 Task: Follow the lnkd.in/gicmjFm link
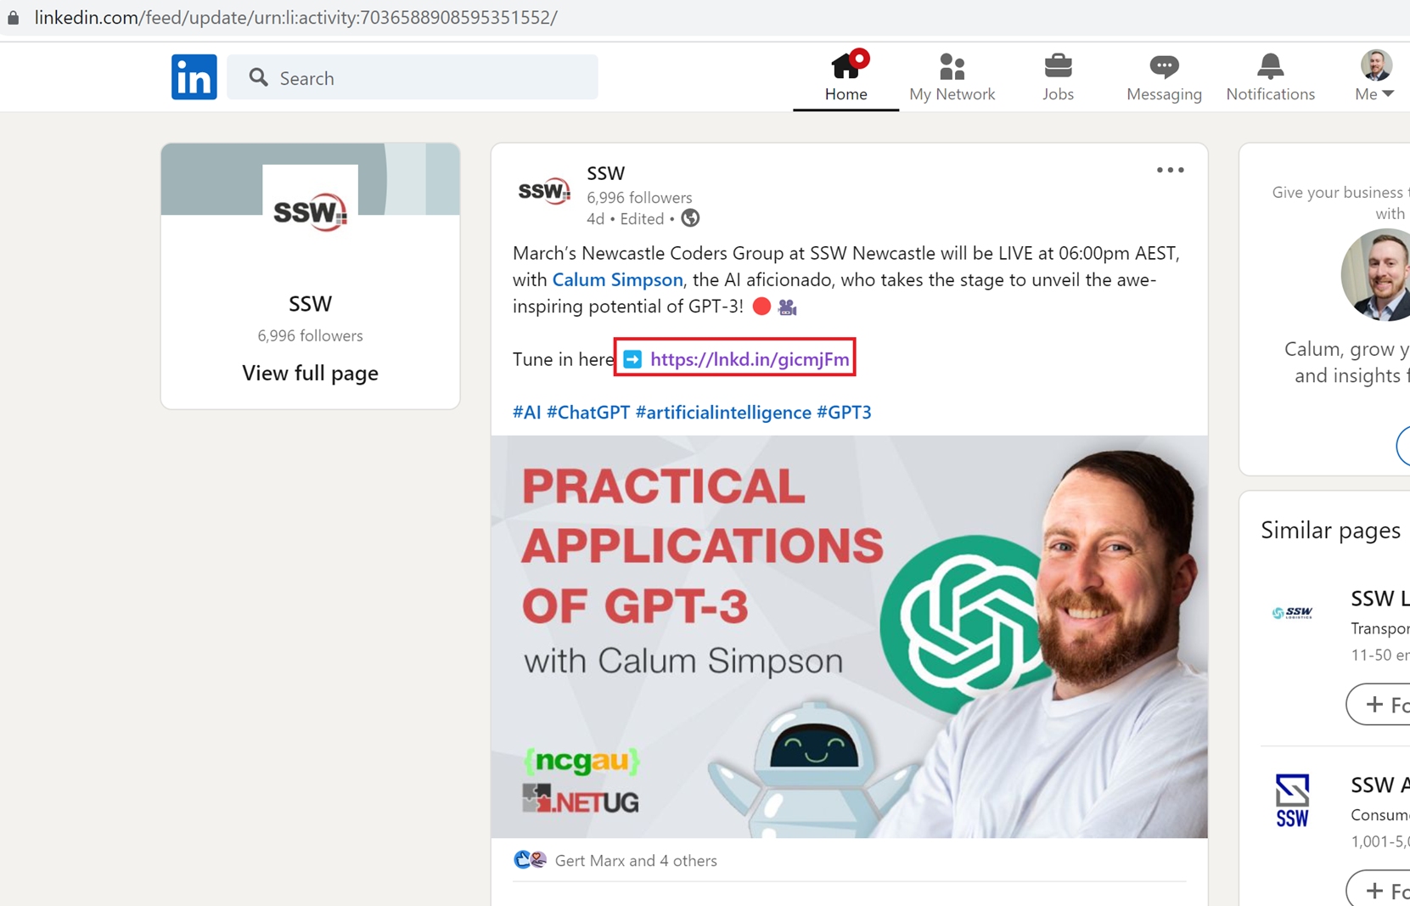pos(750,359)
